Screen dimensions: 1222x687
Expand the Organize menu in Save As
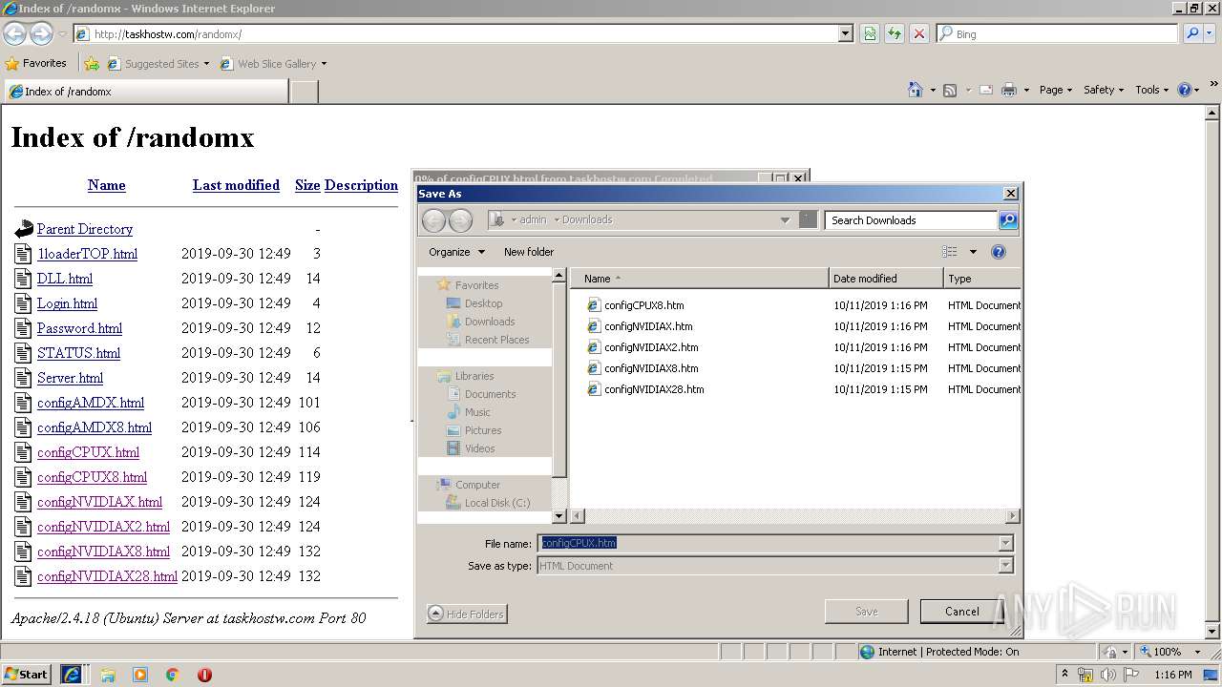(456, 252)
